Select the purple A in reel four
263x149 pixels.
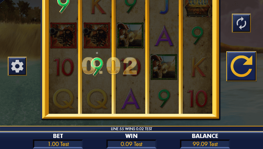(164, 36)
